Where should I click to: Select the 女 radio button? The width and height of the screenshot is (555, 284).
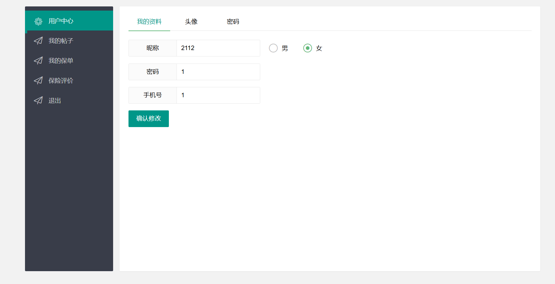point(308,48)
